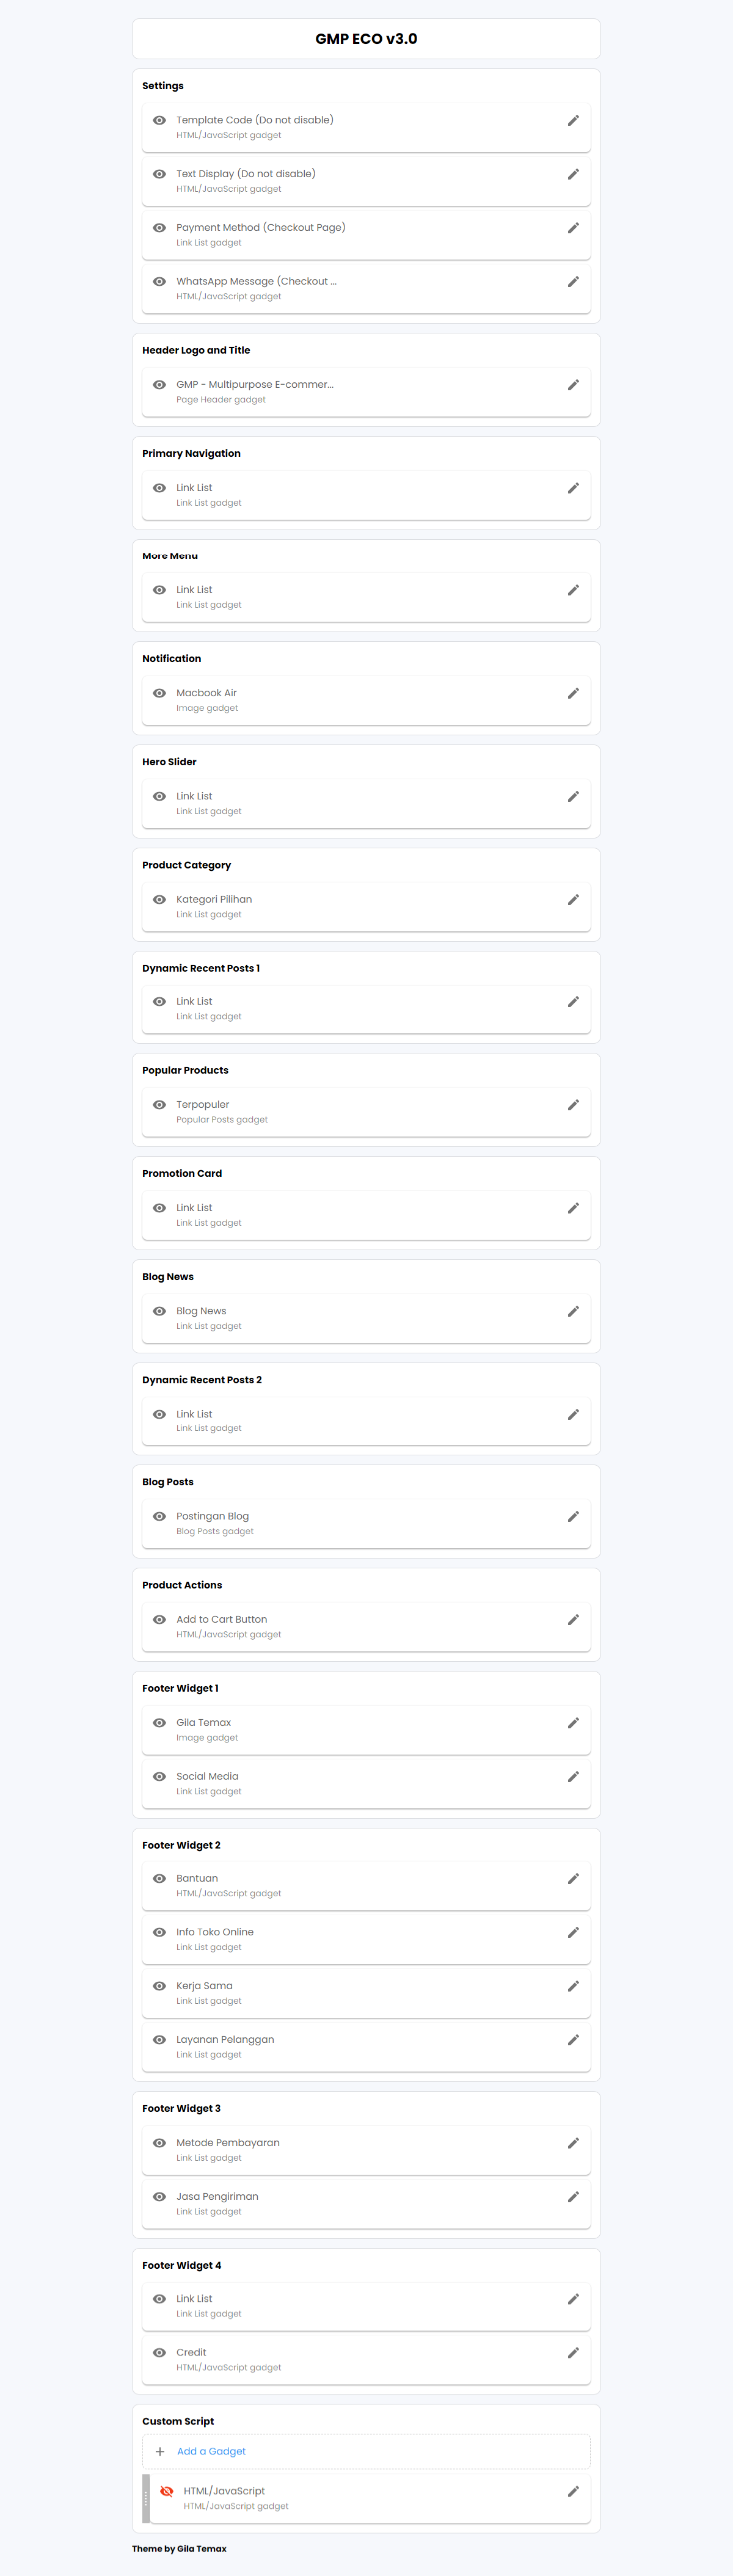Edit the Terpopuler popular posts gadget

(x=573, y=1105)
